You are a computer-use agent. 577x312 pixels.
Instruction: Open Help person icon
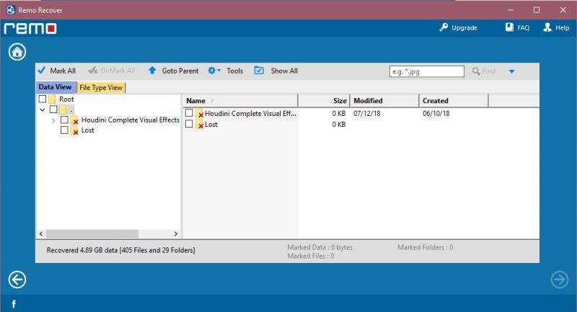click(x=547, y=27)
